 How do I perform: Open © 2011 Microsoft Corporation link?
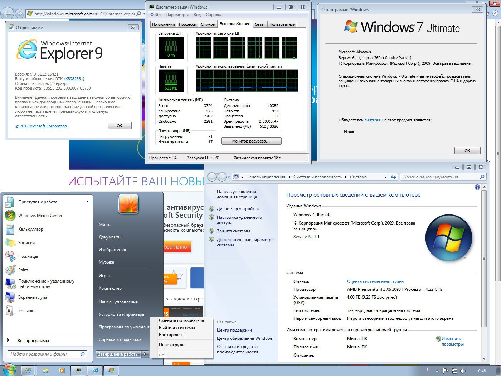click(41, 126)
